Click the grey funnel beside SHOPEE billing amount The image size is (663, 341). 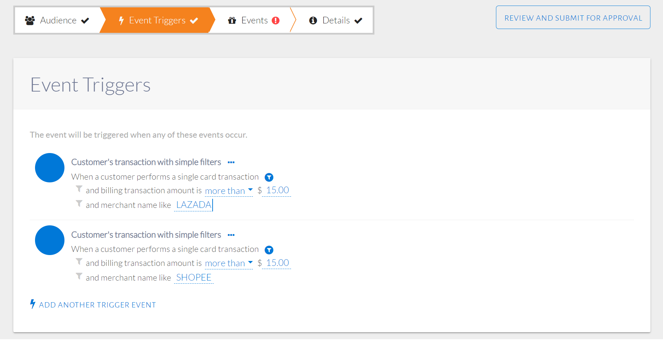point(79,262)
